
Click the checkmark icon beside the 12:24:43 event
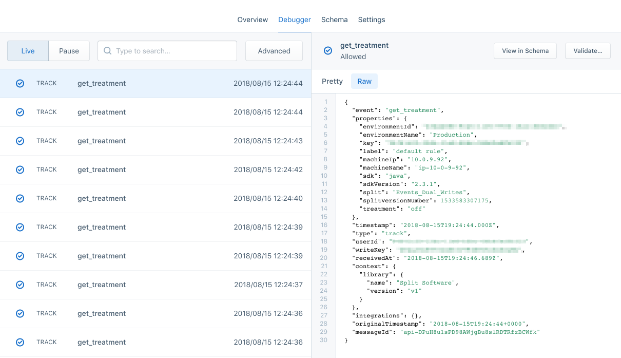pyautogui.click(x=20, y=140)
